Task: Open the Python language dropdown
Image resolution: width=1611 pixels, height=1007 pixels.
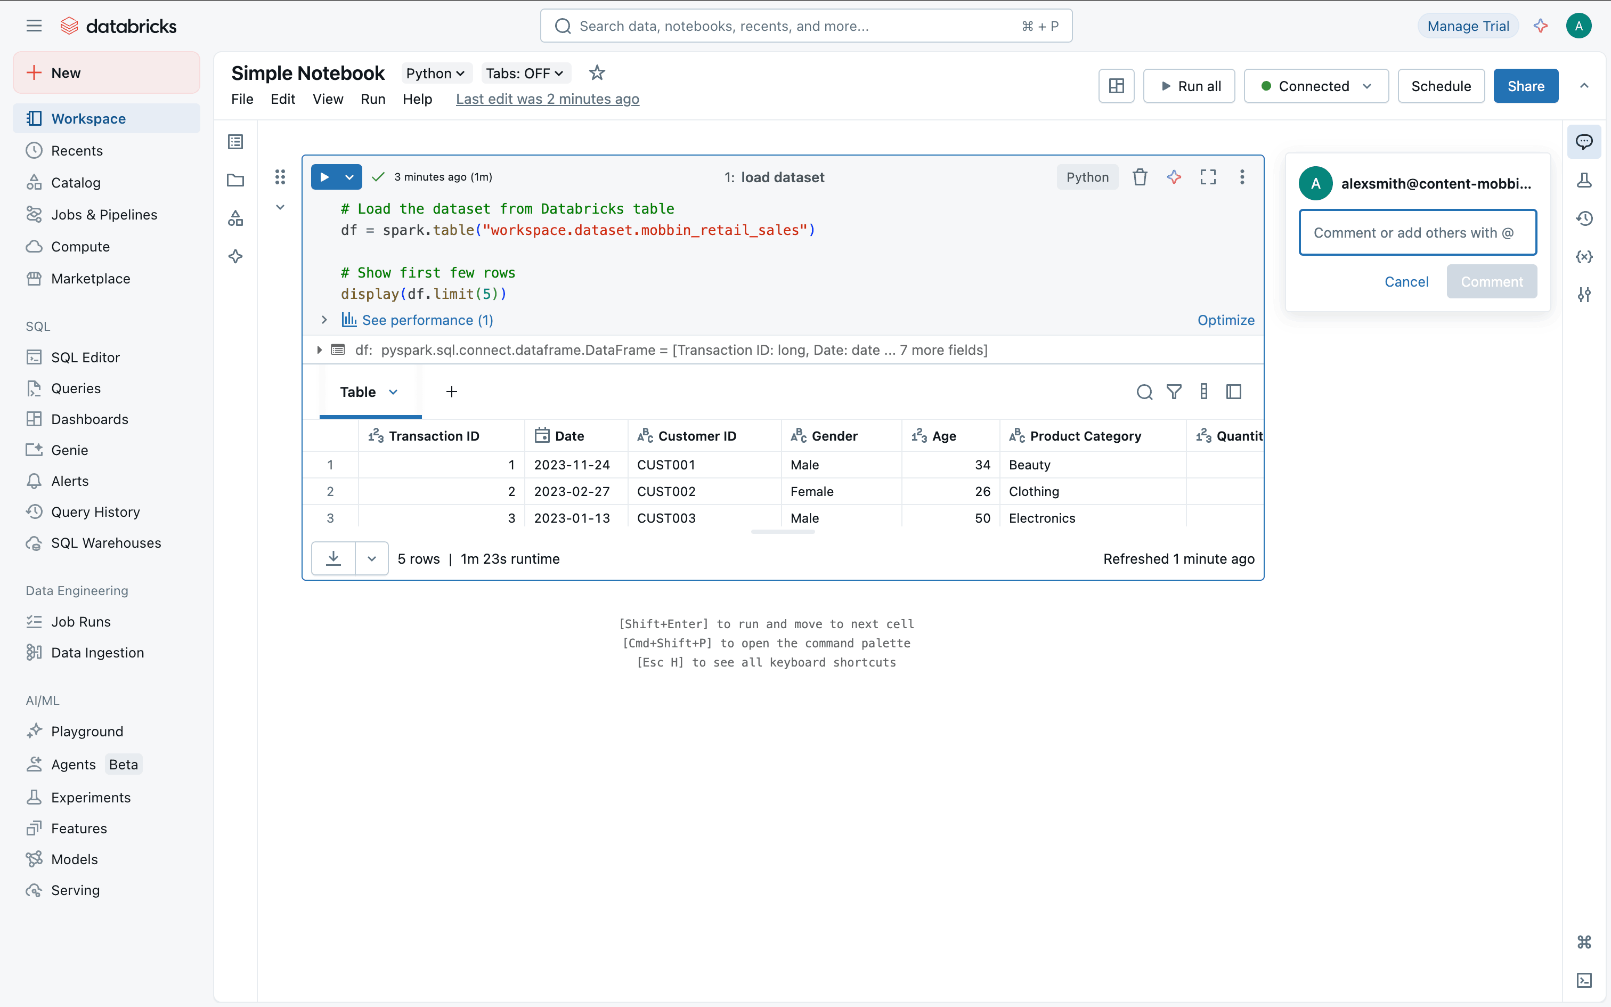Action: pos(435,74)
